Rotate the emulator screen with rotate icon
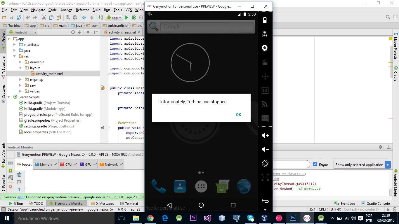Screen dimensions: 399x224 (265, 163)
